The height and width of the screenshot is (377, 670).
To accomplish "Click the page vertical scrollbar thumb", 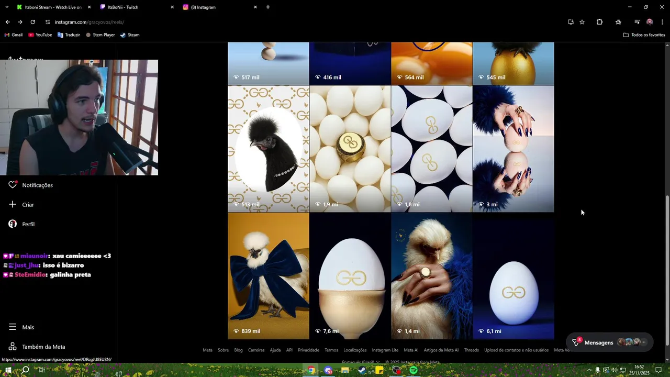I will (667, 271).
